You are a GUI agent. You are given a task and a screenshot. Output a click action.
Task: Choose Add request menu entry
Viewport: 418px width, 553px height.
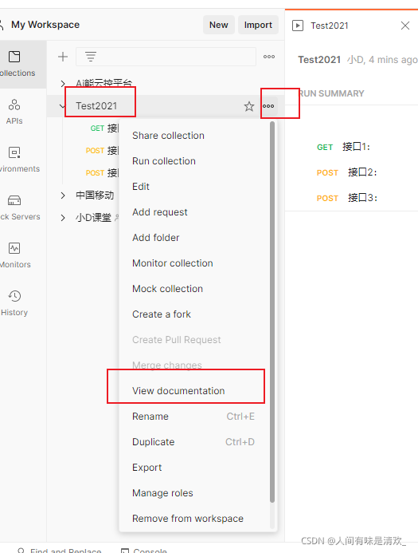click(x=160, y=212)
